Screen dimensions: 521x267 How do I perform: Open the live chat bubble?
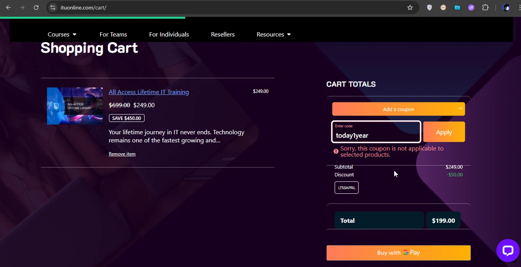[x=507, y=250]
